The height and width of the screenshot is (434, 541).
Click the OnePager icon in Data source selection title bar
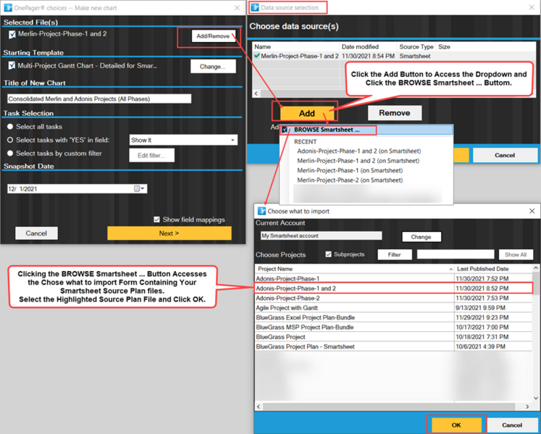point(255,7)
